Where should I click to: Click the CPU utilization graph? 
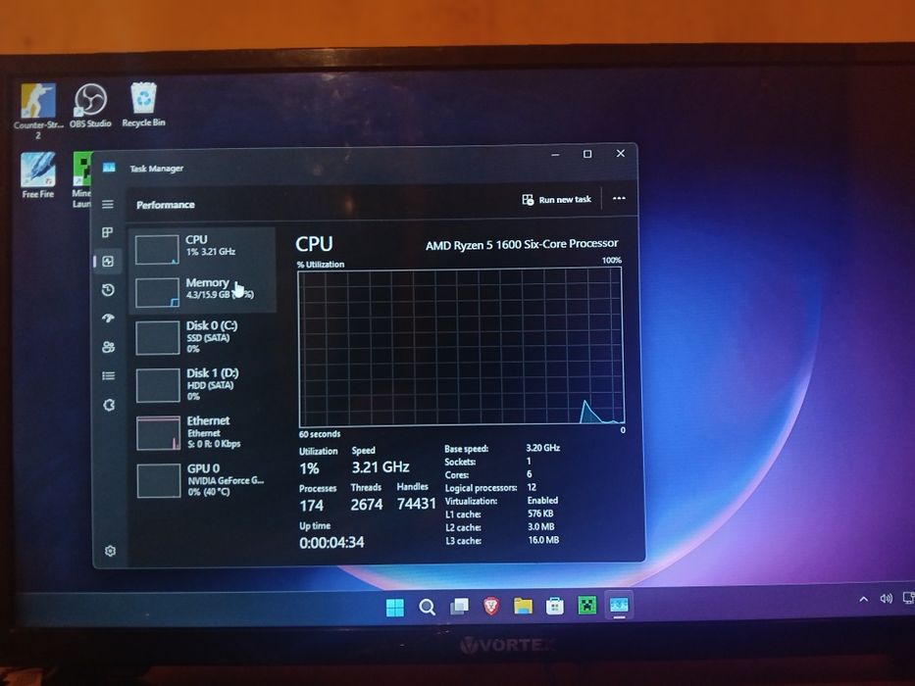point(461,348)
